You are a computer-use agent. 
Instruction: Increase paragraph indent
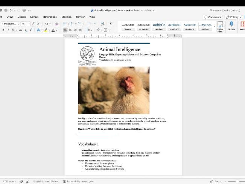[x=95, y=24]
